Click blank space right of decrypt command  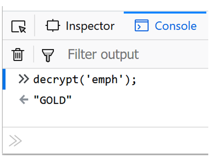point(170,80)
